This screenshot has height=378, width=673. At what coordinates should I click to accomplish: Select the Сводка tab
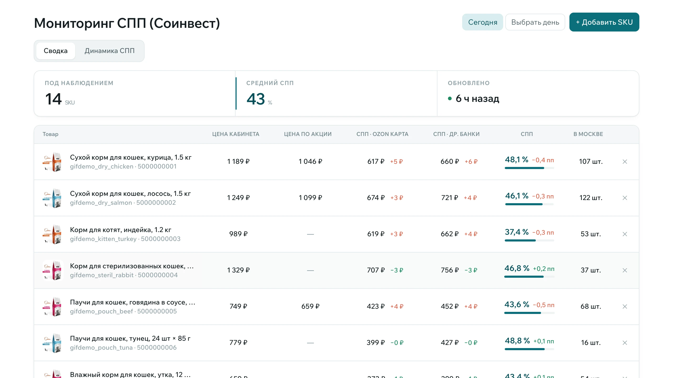(x=56, y=51)
